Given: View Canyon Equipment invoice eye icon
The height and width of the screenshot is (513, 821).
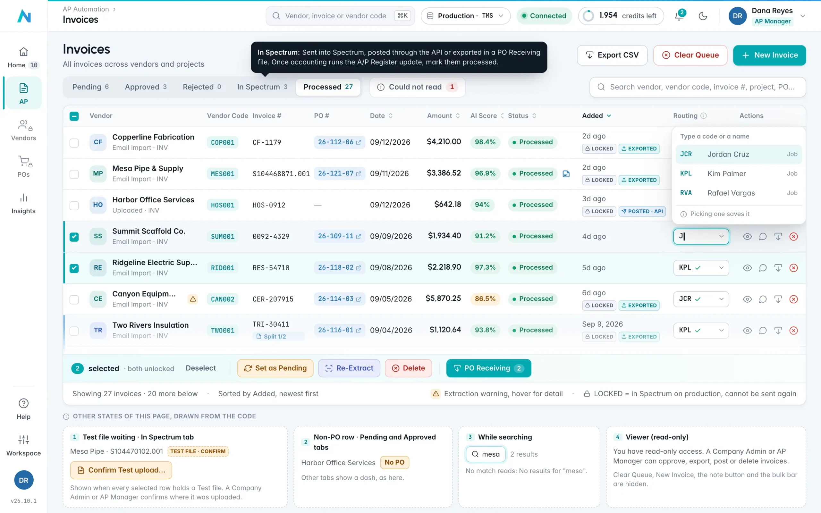Looking at the screenshot, I should 747,299.
